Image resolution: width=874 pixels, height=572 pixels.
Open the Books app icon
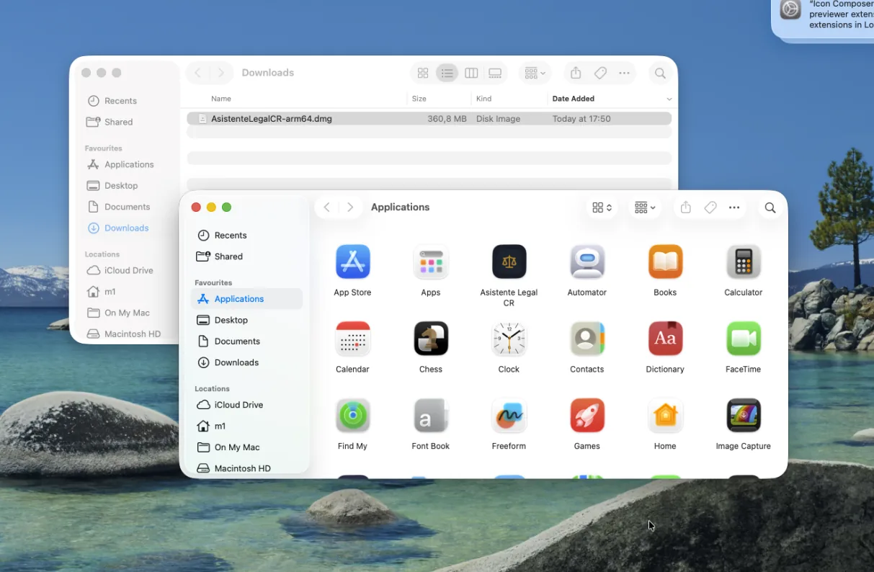point(665,262)
